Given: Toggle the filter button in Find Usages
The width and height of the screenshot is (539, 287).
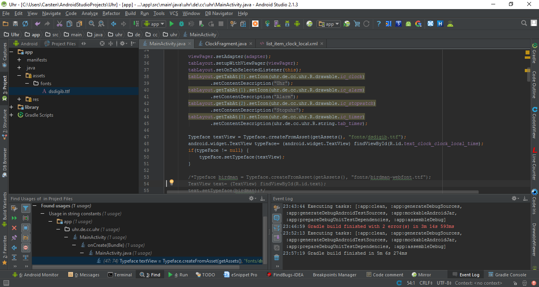Looking at the screenshot, I should coord(26,208).
